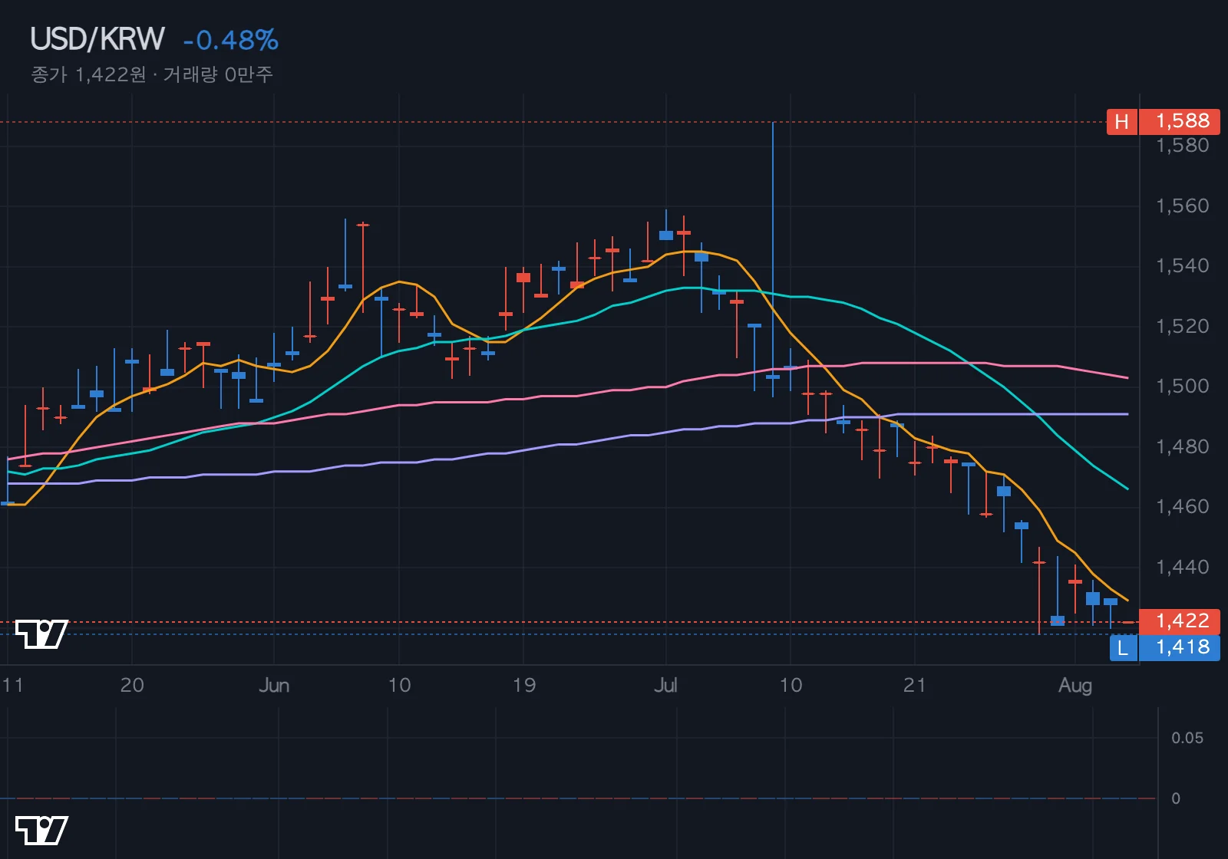Click the 1,440 price axis label
The width and height of the screenshot is (1228, 859).
(x=1182, y=567)
